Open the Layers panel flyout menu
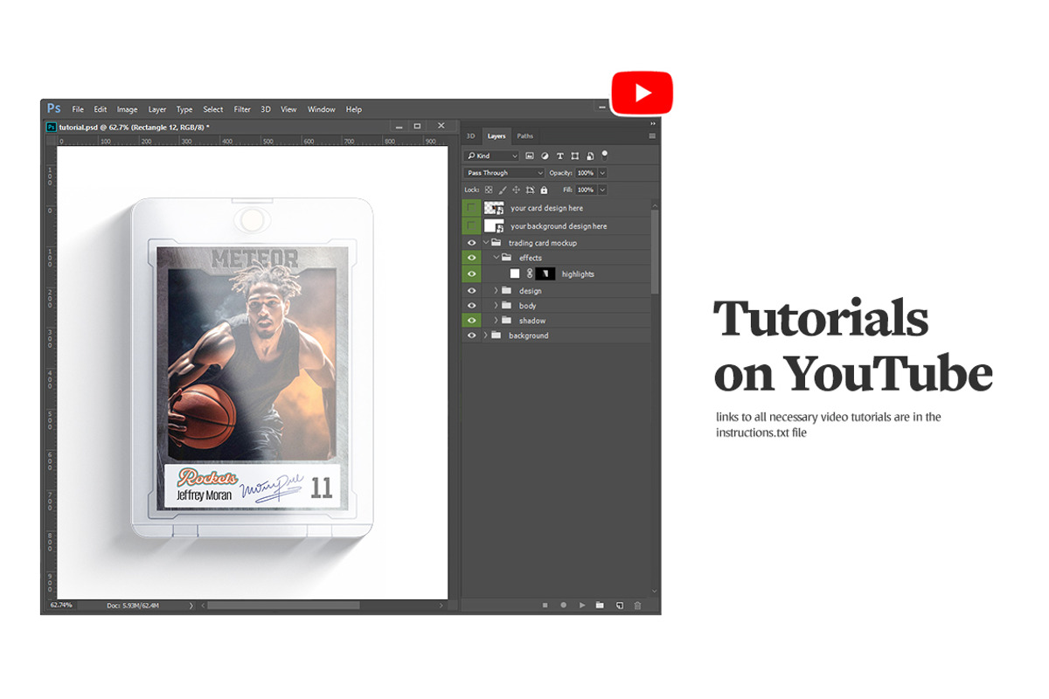Screen dimensions: 1049x699 [652, 136]
